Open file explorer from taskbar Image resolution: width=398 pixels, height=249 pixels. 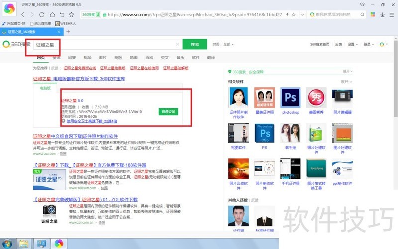23,244
